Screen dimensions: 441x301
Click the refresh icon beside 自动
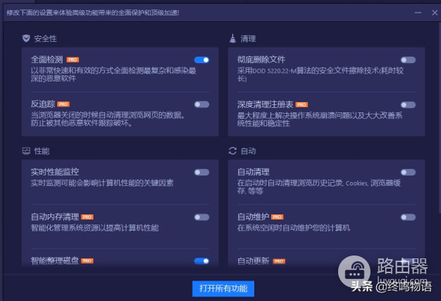coord(232,151)
